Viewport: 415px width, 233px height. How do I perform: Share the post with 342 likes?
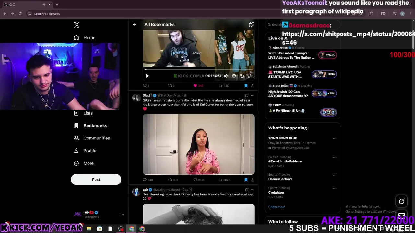pyautogui.click(x=252, y=86)
